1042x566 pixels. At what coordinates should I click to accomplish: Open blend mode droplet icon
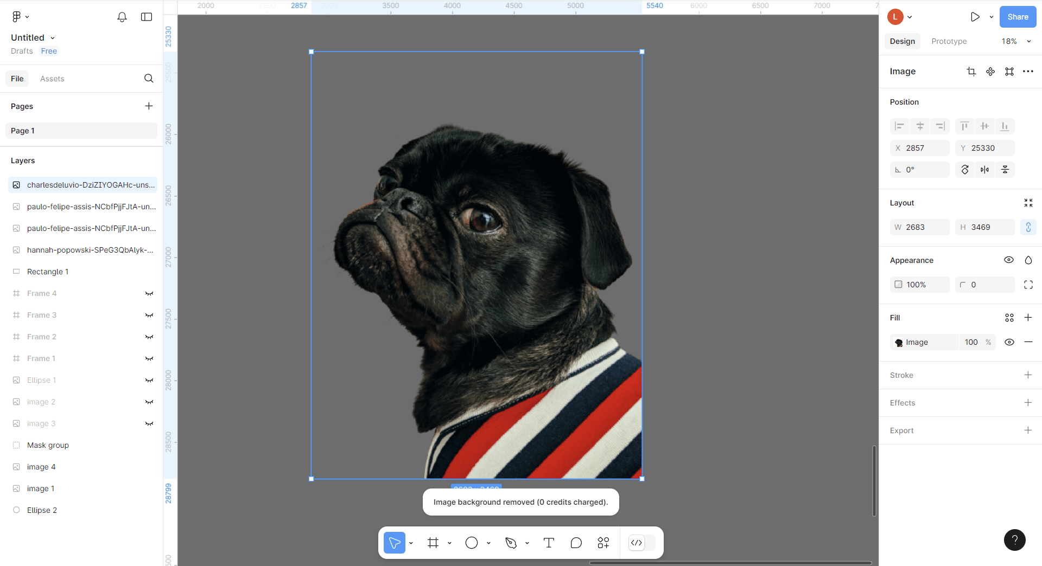(1028, 260)
